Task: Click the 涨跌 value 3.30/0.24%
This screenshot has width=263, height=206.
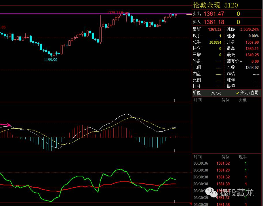Action: click(249, 30)
